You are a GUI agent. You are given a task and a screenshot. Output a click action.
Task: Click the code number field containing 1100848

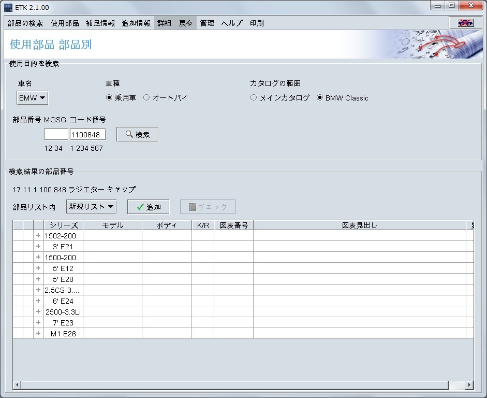[87, 134]
